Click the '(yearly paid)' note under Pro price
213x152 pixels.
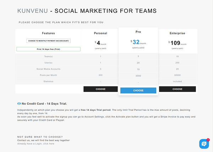tap(138, 48)
